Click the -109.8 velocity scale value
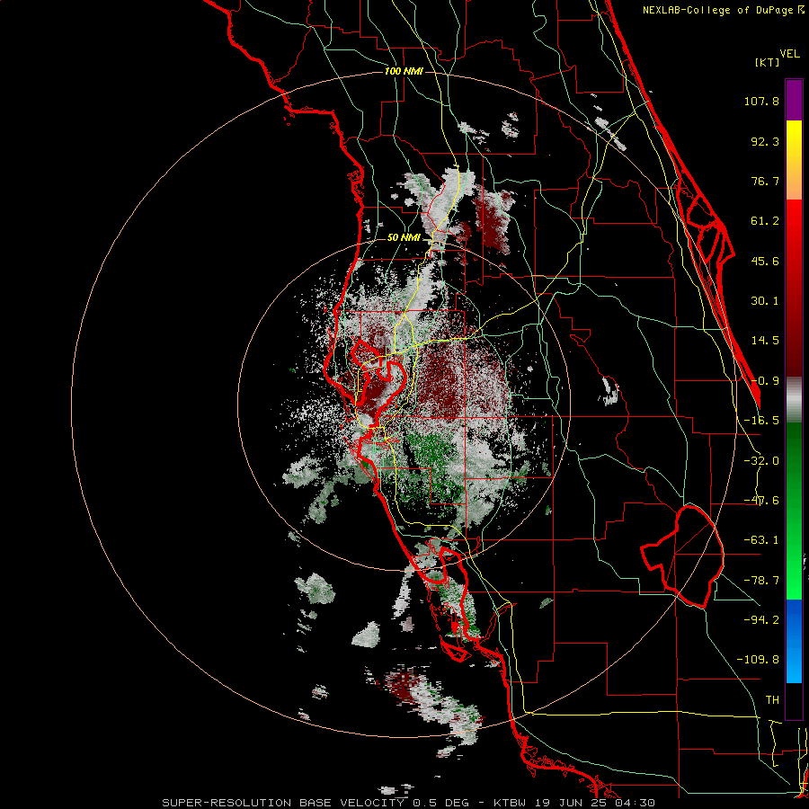809x809 pixels. point(758,660)
